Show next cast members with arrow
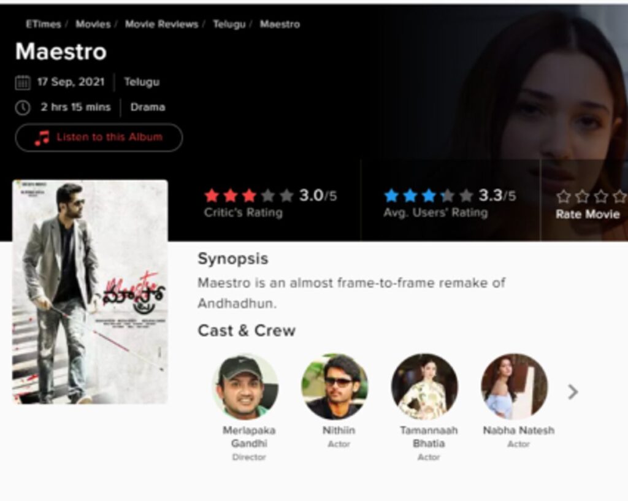This screenshot has width=628, height=501. pos(573,392)
